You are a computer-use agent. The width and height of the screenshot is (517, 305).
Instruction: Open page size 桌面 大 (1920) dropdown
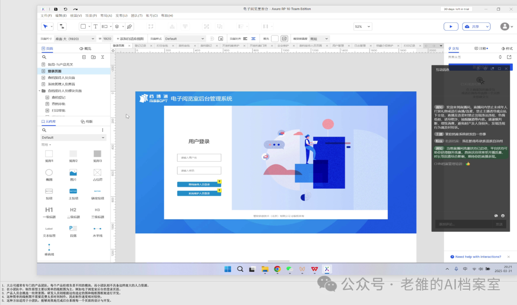coord(75,39)
